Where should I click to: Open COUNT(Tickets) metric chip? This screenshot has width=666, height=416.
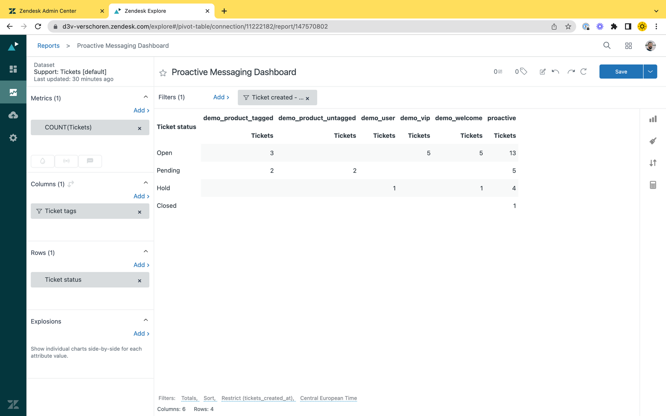[x=68, y=127]
